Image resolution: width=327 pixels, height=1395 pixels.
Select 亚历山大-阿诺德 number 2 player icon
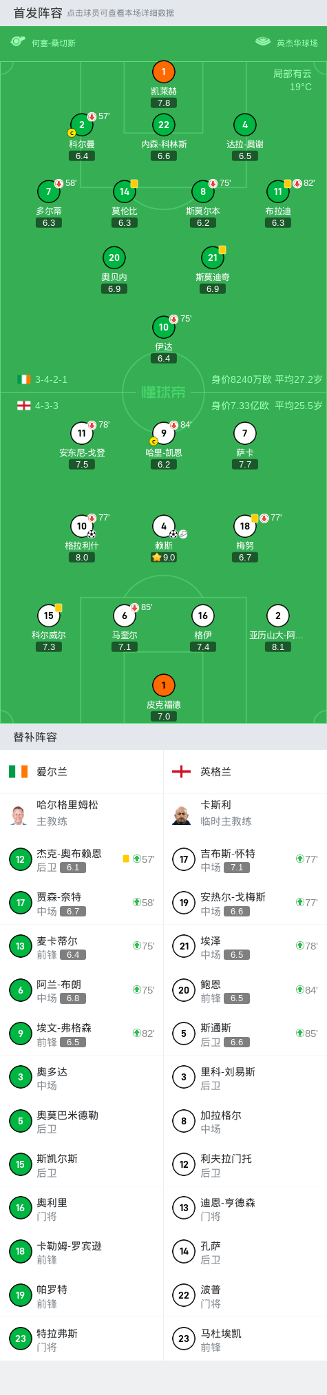pyautogui.click(x=278, y=616)
